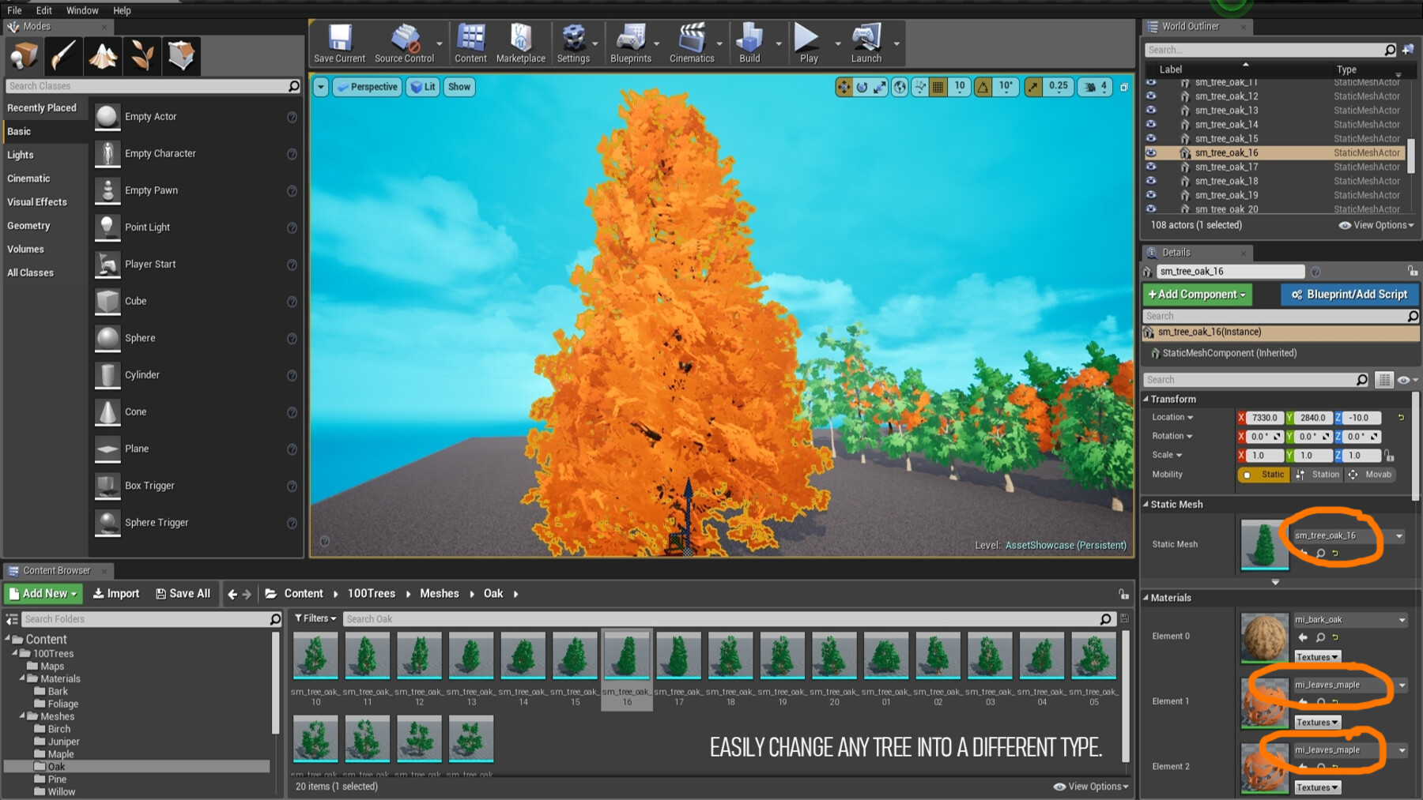
Task: Open the Perspective viewport dropdown
Action: click(321, 87)
